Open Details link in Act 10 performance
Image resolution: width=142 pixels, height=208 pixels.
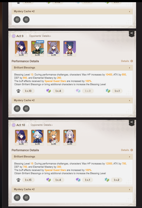(125, 150)
